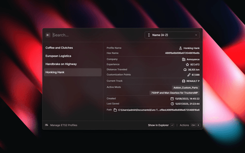Click the person icon beside Honking Hank
This screenshot has height=153, width=245.
[x=180, y=48]
